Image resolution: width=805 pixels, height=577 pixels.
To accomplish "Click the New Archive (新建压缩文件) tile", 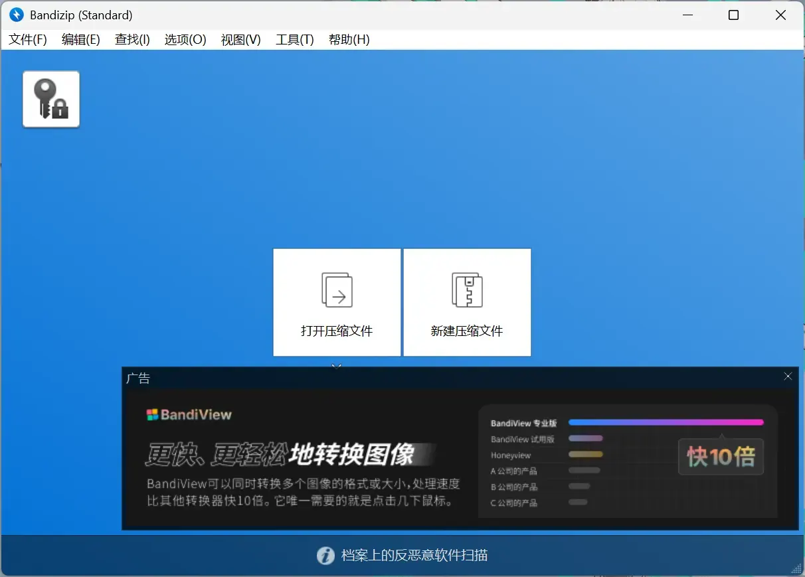I will [467, 302].
